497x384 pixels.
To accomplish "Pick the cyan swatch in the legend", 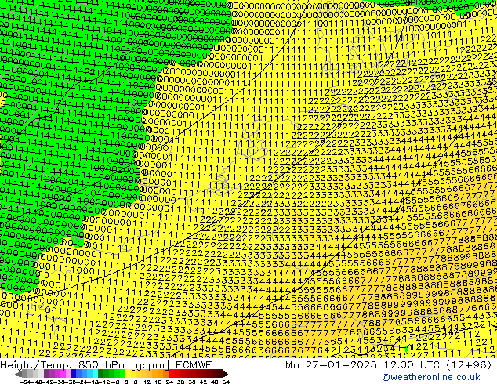I will 96,374.
